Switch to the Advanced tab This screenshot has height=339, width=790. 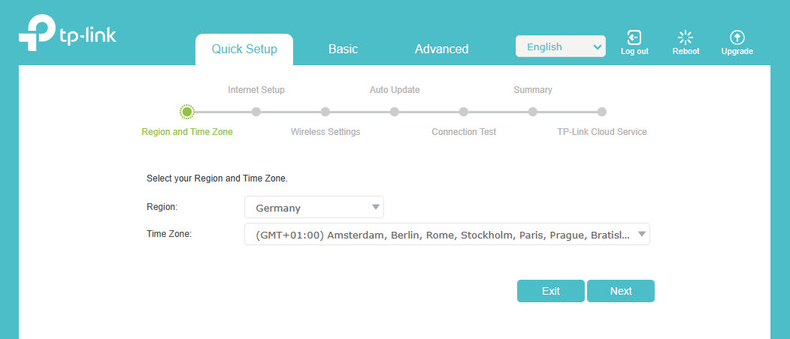[441, 49]
